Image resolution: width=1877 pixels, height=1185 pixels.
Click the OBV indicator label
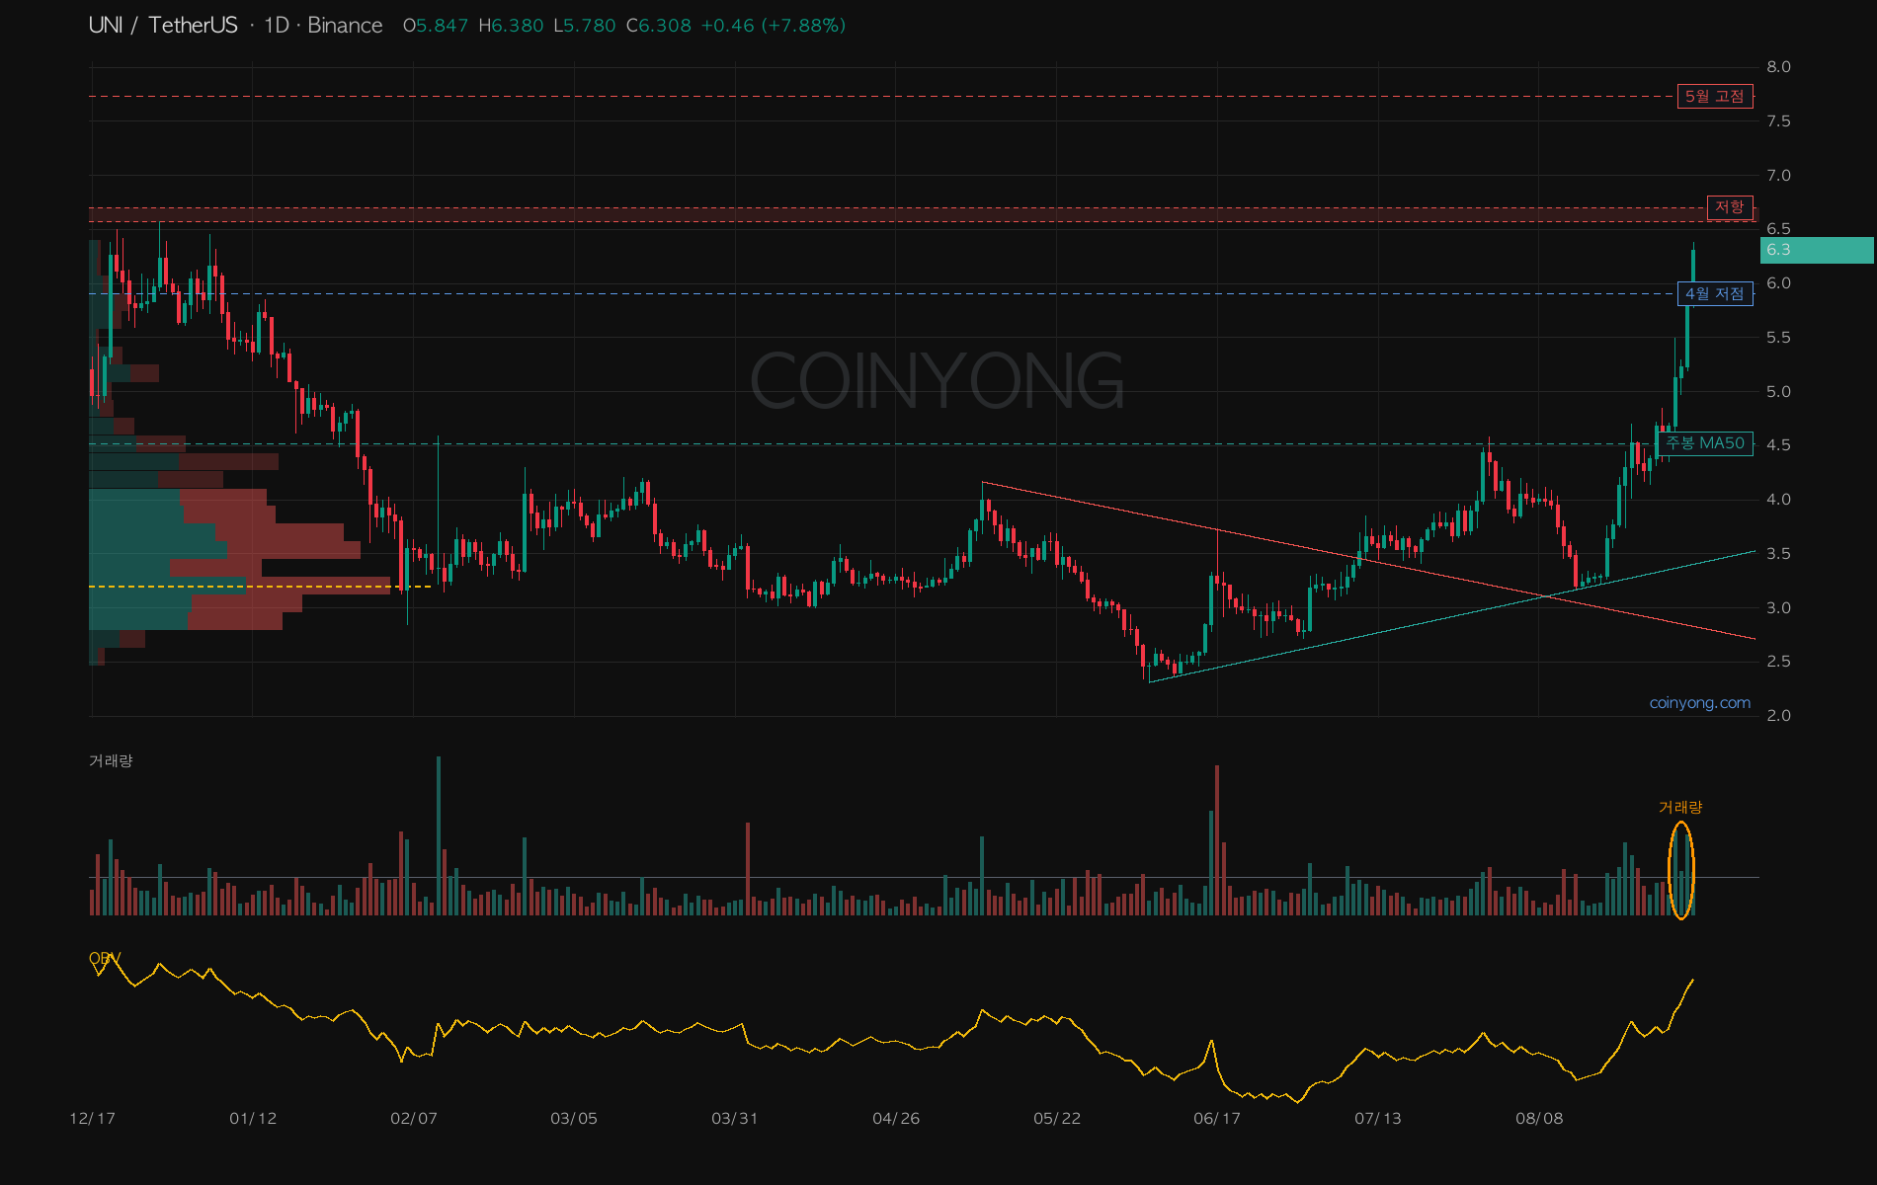[x=105, y=958]
